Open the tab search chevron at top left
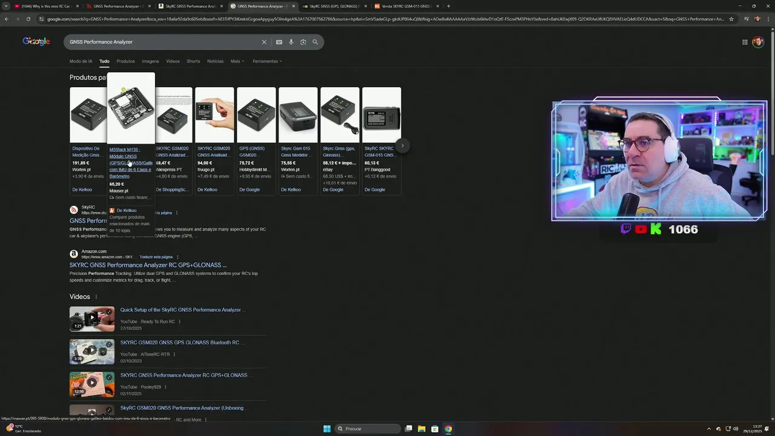 click(6, 6)
